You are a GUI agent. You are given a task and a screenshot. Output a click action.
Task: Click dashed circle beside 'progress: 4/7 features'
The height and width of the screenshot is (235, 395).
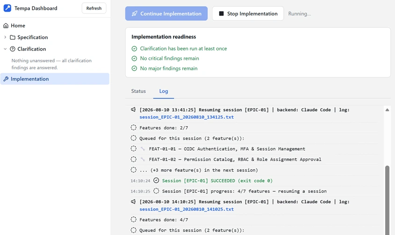pyautogui.click(x=156, y=191)
